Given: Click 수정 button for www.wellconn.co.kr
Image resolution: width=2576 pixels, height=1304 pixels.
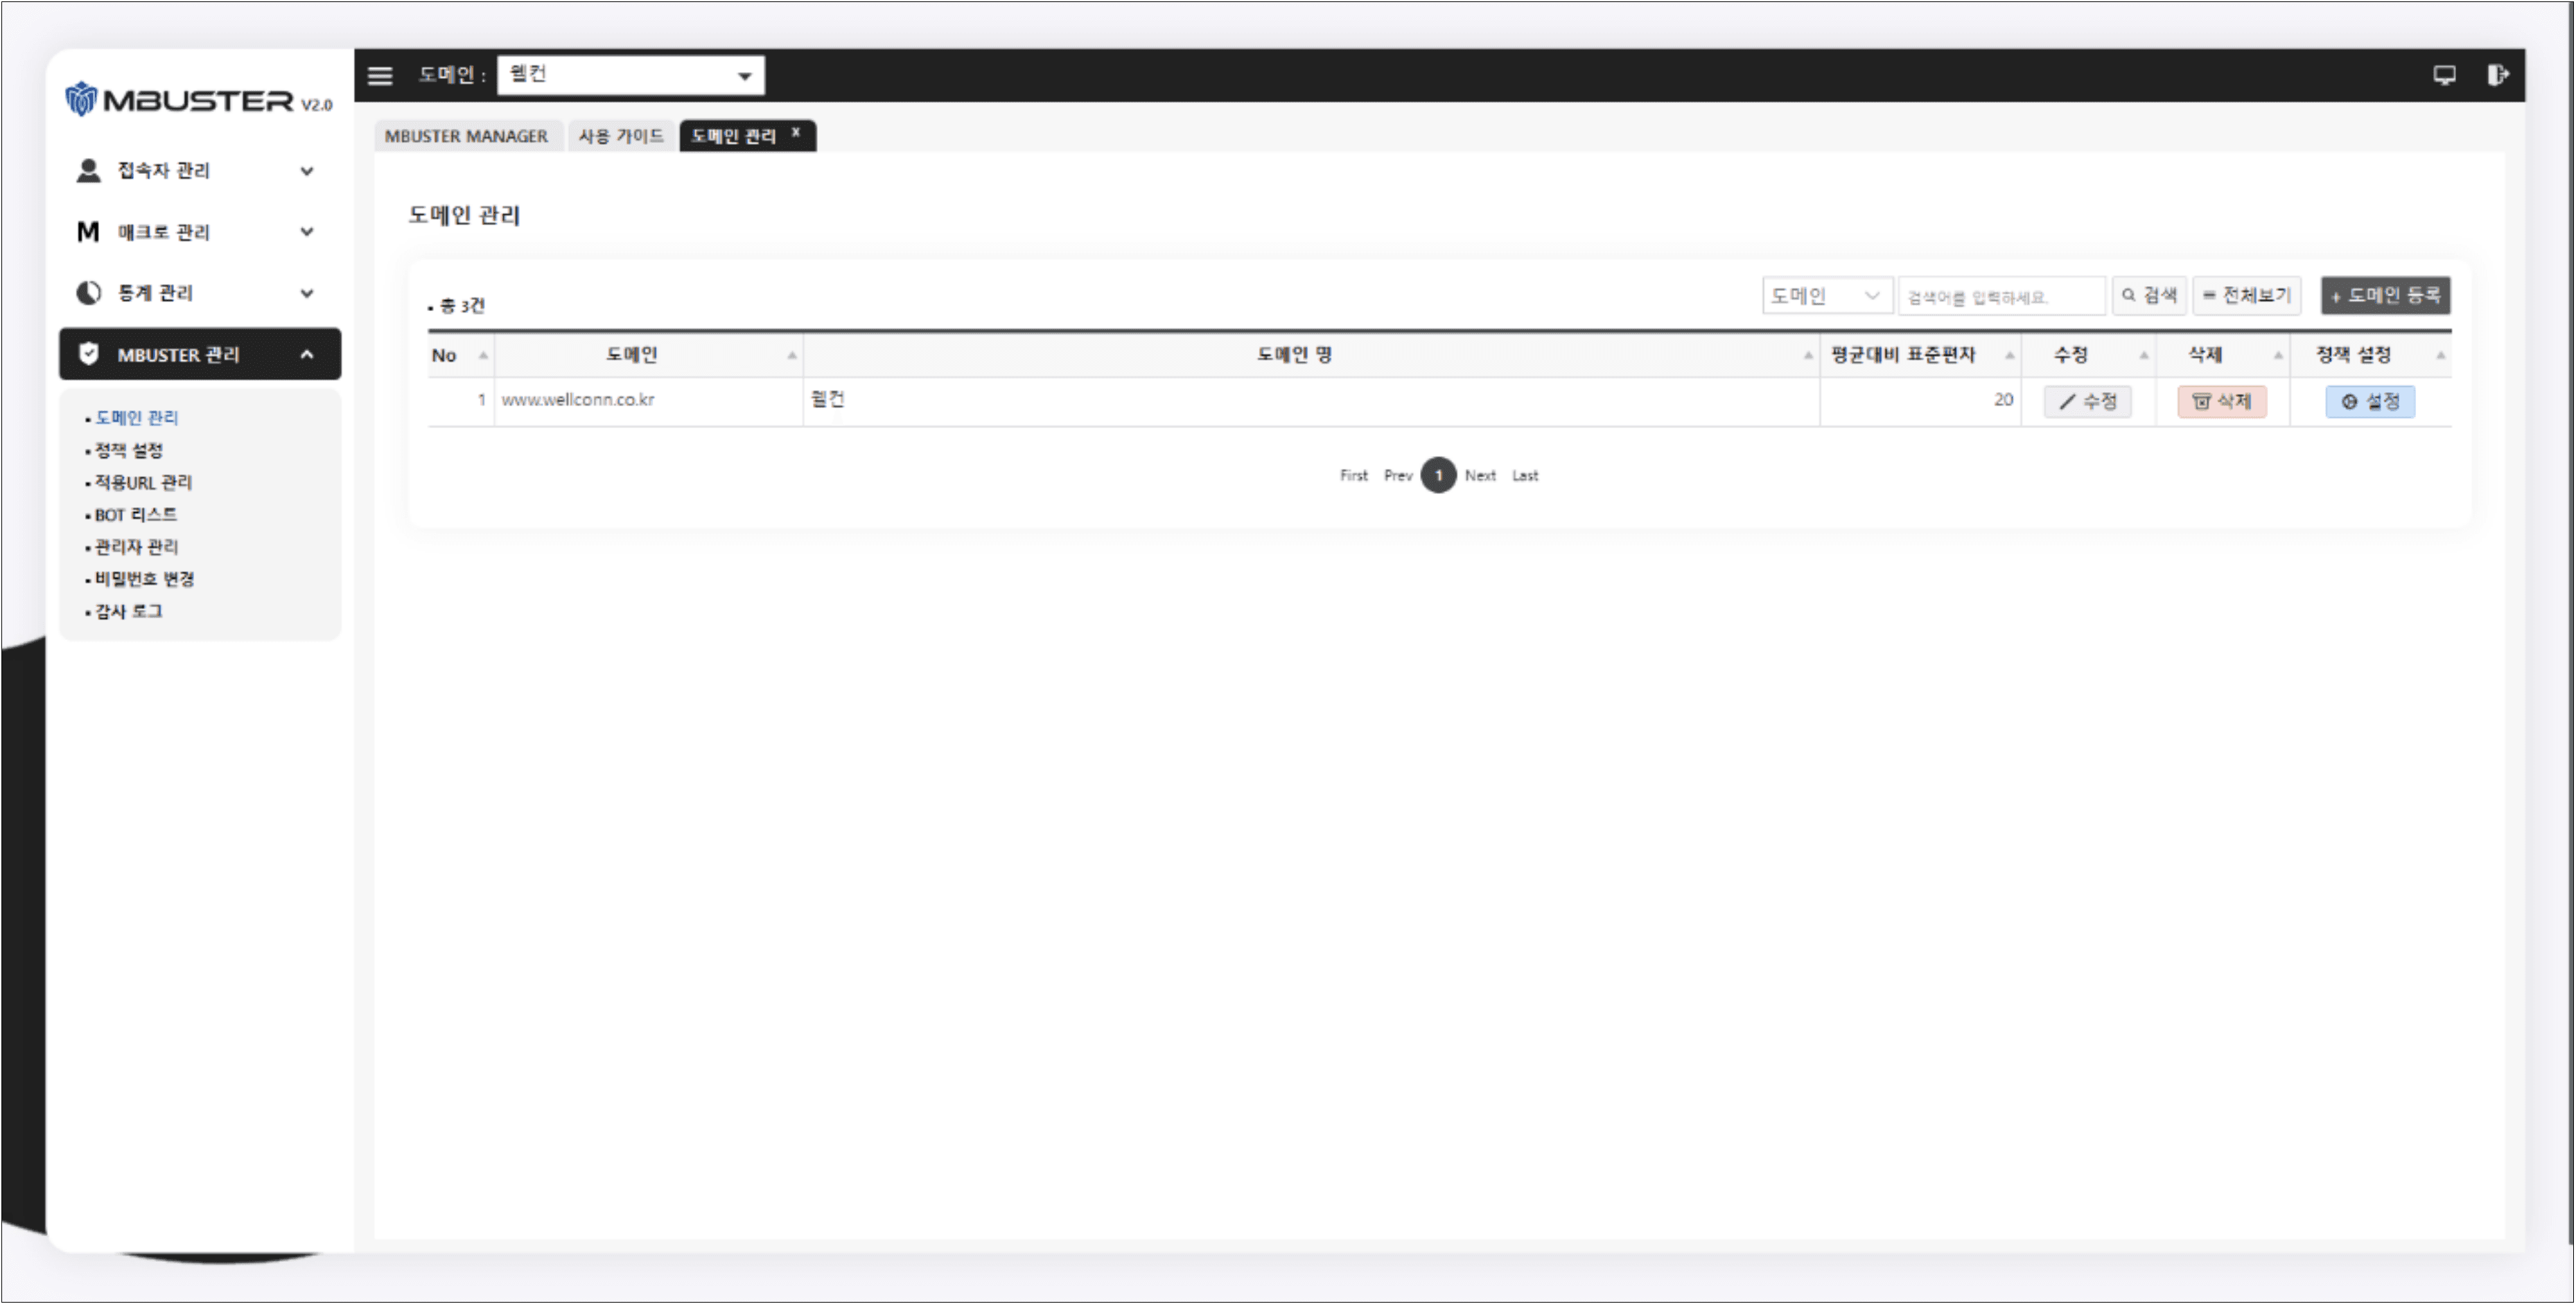Looking at the screenshot, I should tap(2087, 402).
